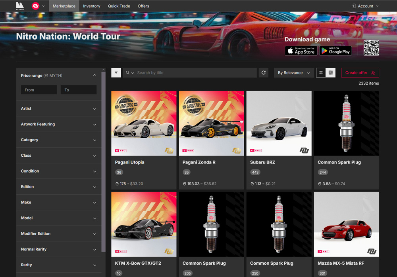Click the Limited Edition stamp on Pagani Utopia
Viewport: 397px width, 277px height.
pos(126,105)
